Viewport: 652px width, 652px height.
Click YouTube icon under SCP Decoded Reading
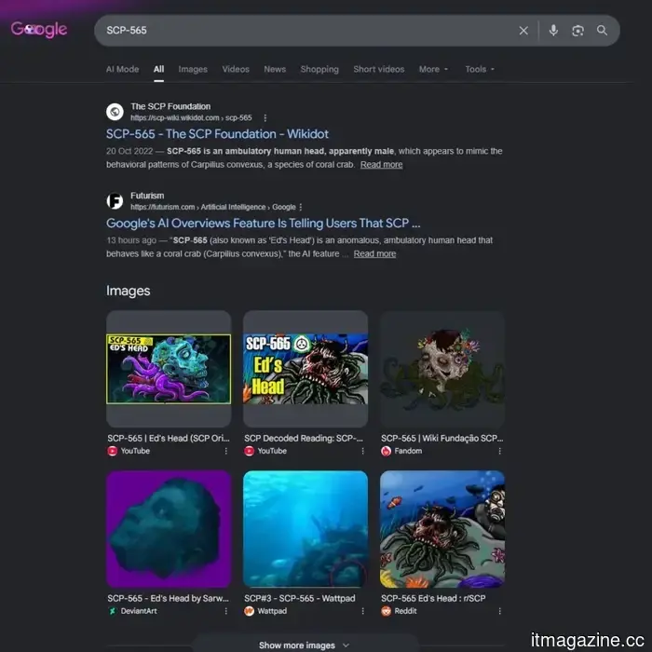tap(250, 451)
